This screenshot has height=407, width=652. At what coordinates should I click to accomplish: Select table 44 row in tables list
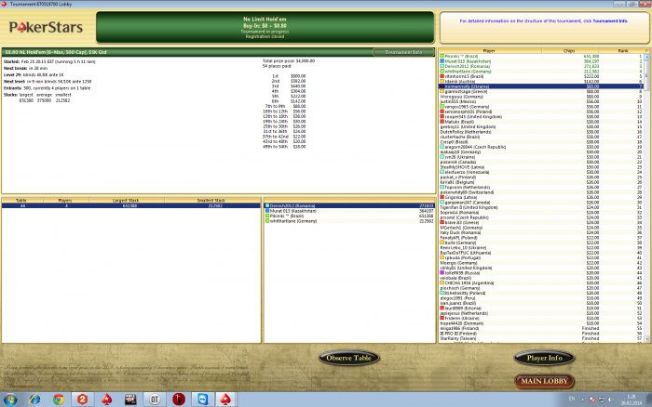[x=131, y=205]
